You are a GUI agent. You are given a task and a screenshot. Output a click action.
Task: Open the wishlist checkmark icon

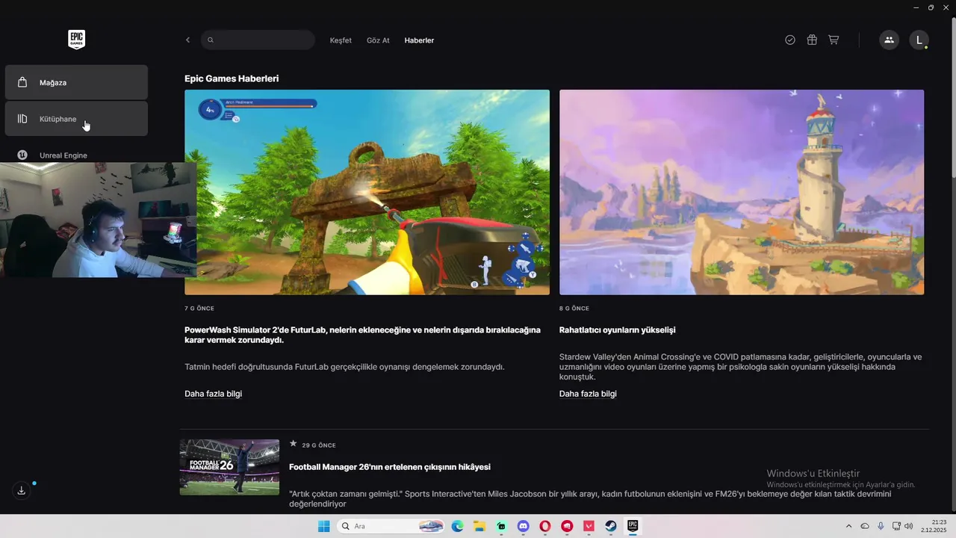790,40
